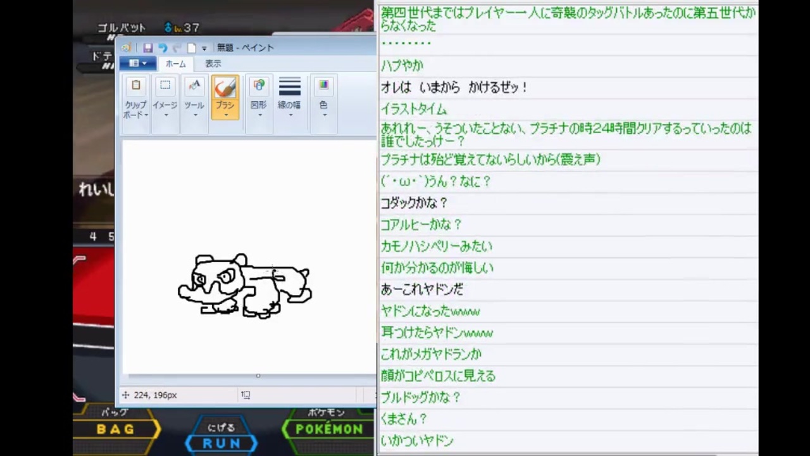Switch to the ホーム ribbon tab
The image size is (810, 456).
point(175,64)
